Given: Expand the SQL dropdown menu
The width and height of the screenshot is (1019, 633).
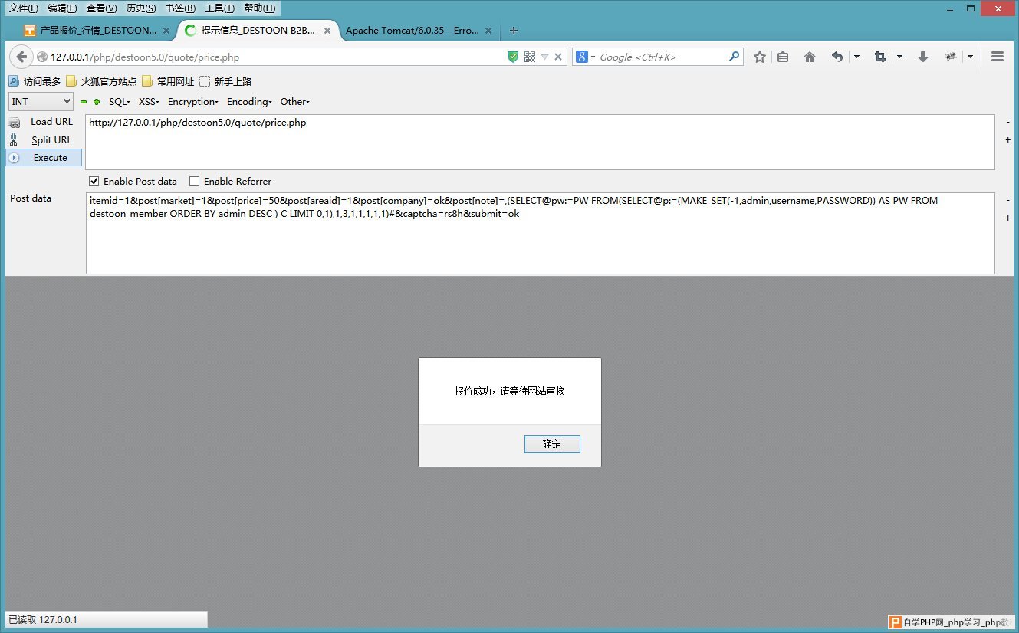Looking at the screenshot, I should [x=120, y=102].
